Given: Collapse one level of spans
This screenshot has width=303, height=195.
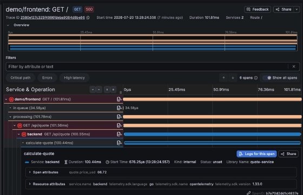Looking at the screenshot, I should click(x=98, y=90).
